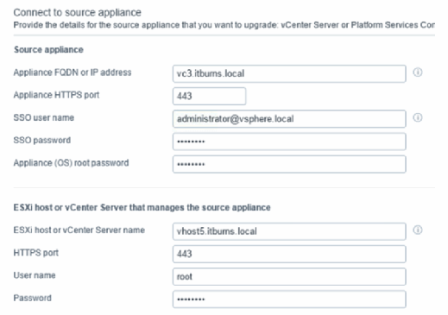This screenshot has width=448, height=315.
Task: Click into the SSO password field
Action: coord(289,142)
